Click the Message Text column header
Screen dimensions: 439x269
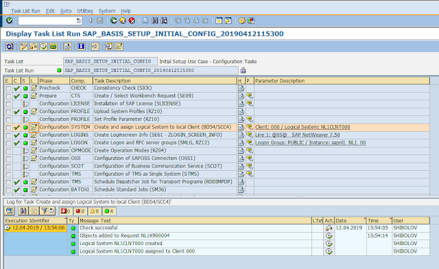click(x=195, y=220)
